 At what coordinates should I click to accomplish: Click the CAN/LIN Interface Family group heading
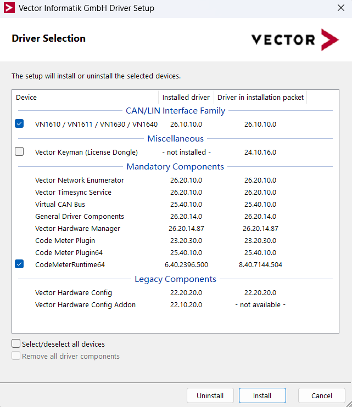click(x=175, y=111)
